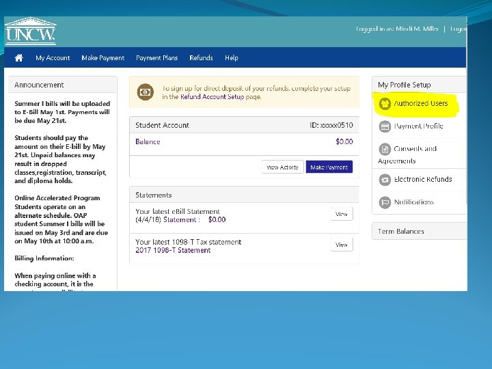Open the 2017 1098-T Statement link
492x369 pixels.
click(173, 250)
